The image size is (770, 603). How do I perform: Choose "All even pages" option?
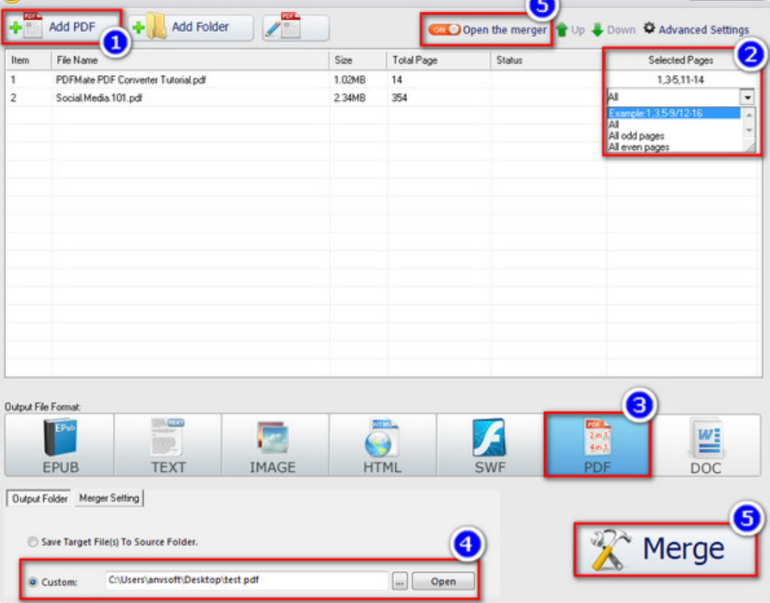point(673,147)
